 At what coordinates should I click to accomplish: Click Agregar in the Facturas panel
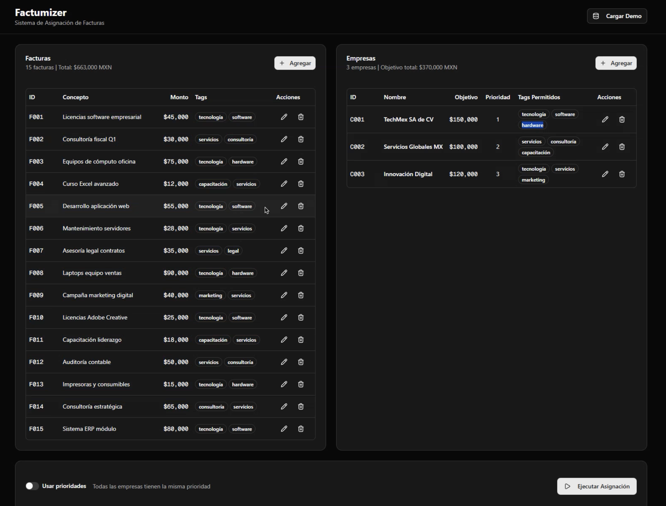tap(295, 63)
